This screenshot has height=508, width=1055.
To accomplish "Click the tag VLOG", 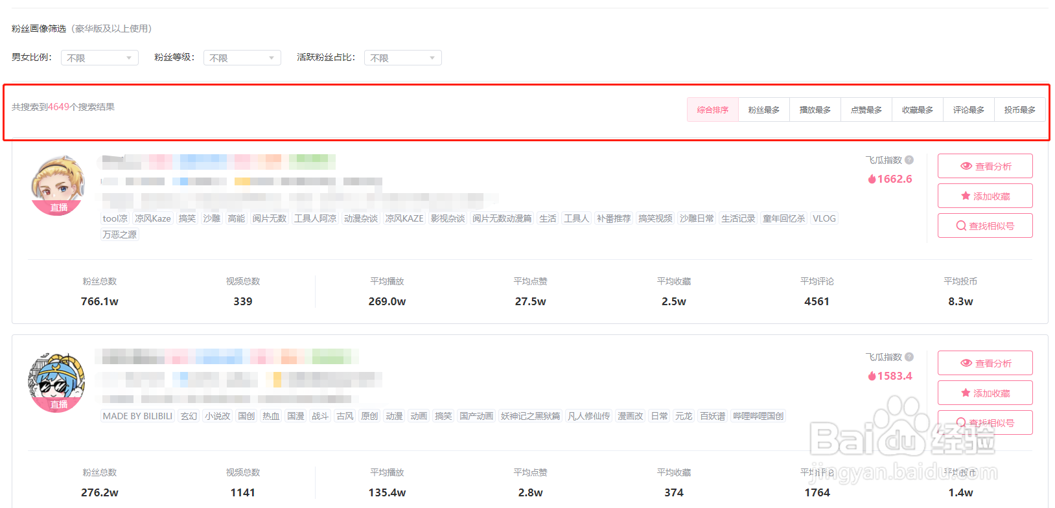I will click(x=824, y=218).
